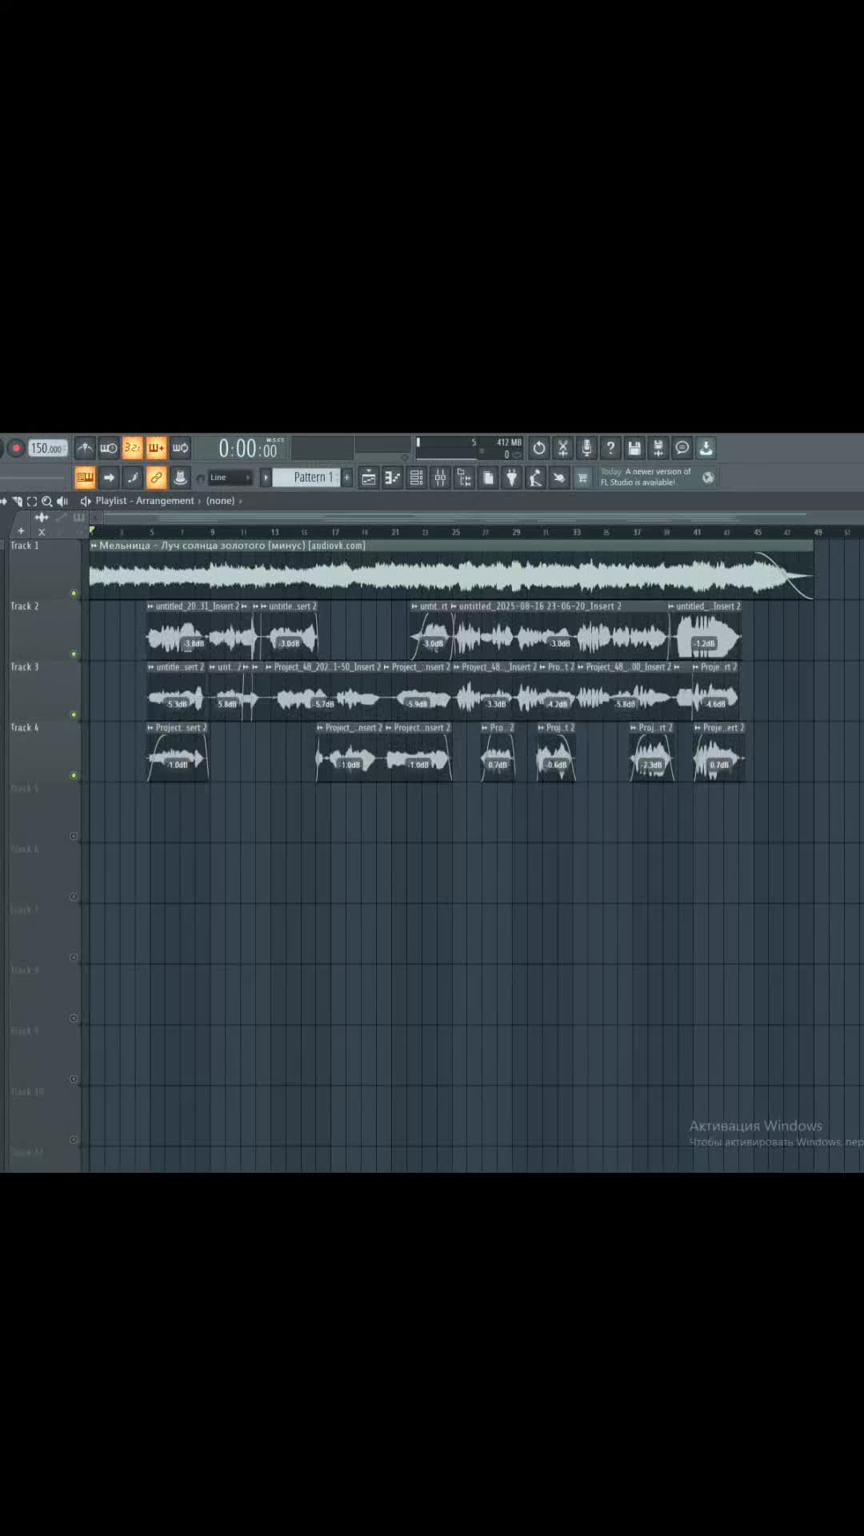The height and width of the screenshot is (1536, 864).
Task: Click the render/export download icon
Action: [706, 448]
